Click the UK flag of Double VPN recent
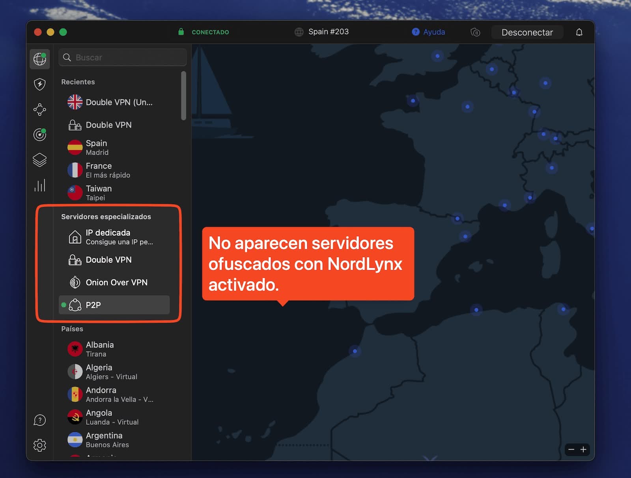 (75, 102)
